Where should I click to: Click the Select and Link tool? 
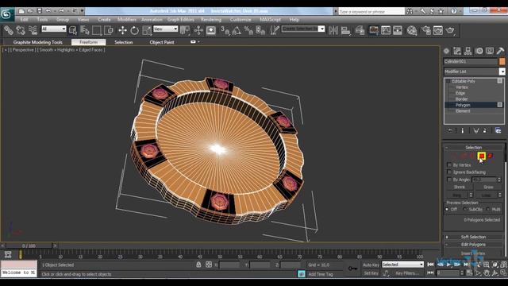pyautogui.click(x=9, y=30)
